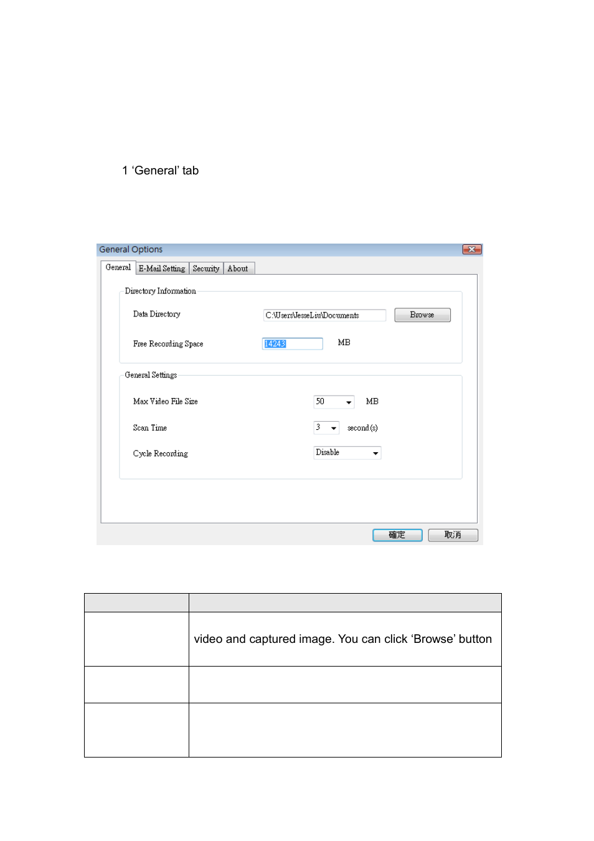
Task: Click the 'Max Video File Size' label
Action: point(166,402)
